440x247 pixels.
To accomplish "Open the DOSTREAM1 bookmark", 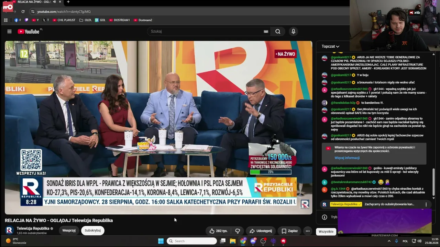I will 119,20.
